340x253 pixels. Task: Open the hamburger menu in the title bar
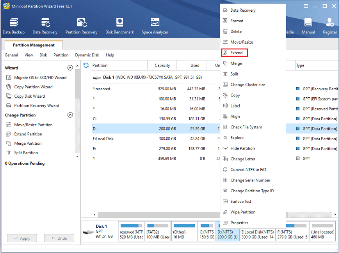point(306,6)
